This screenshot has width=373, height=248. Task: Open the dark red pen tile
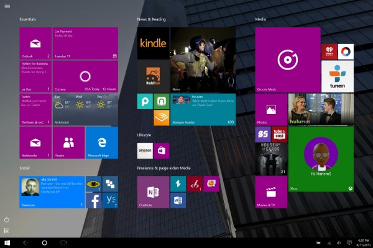[195, 184]
